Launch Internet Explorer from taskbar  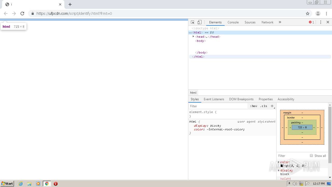click(20, 184)
